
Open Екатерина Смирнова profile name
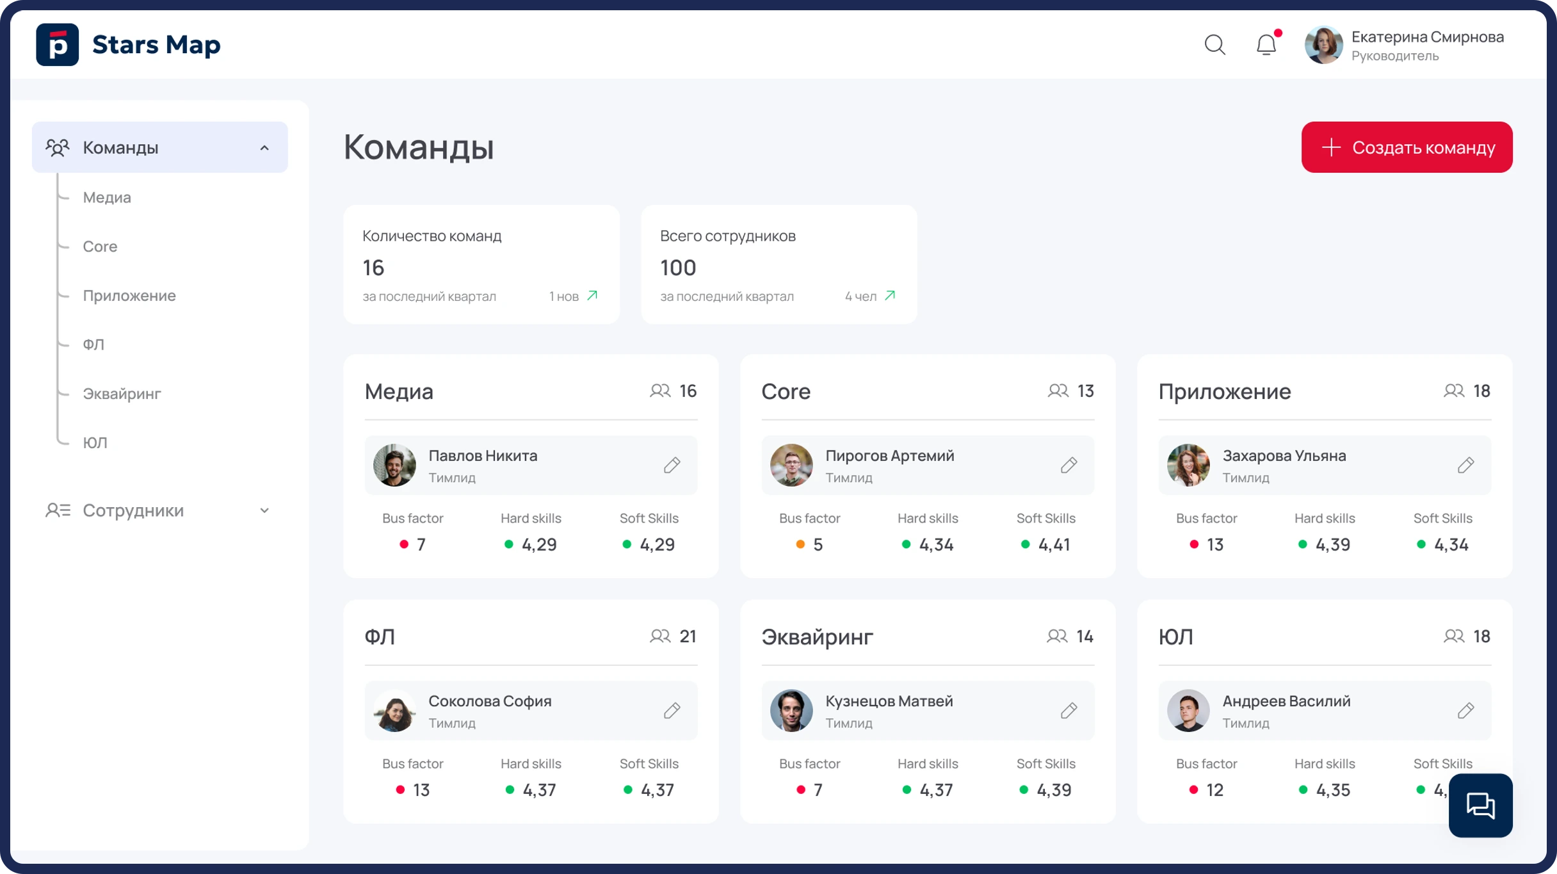(x=1427, y=37)
